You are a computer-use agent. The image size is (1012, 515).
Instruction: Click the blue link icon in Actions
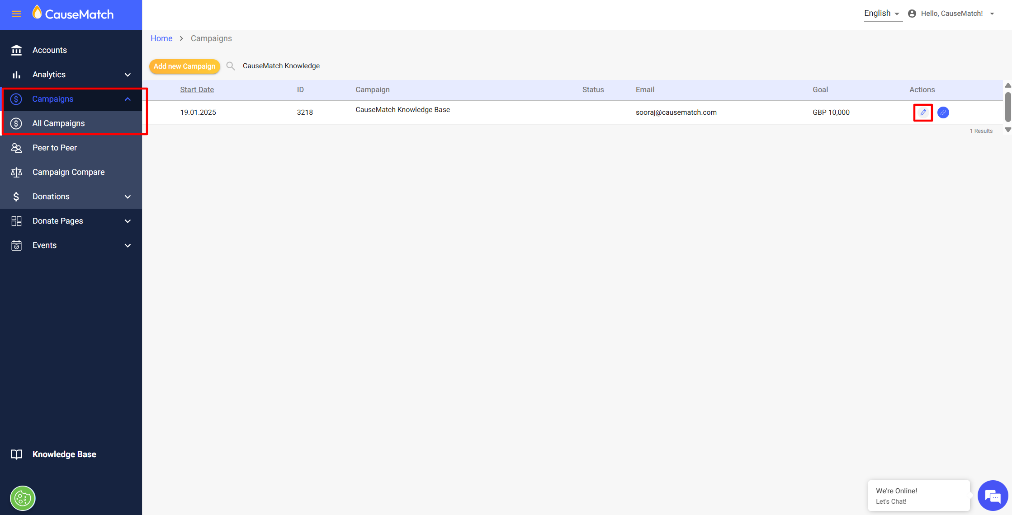(943, 112)
